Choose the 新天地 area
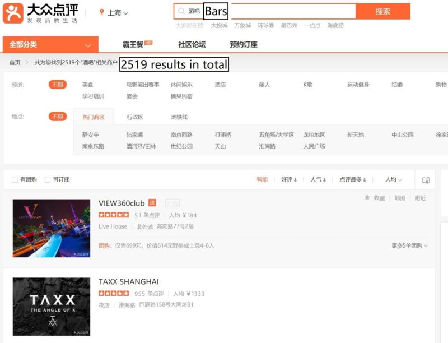The image size is (448, 343). pyautogui.click(x=356, y=135)
